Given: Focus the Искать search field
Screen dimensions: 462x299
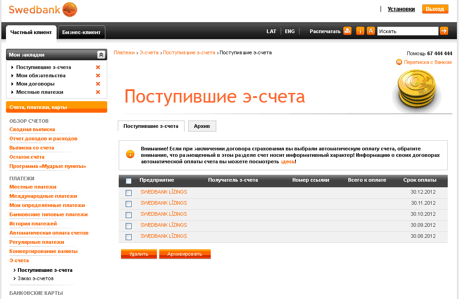Looking at the screenshot, I should 408,31.
